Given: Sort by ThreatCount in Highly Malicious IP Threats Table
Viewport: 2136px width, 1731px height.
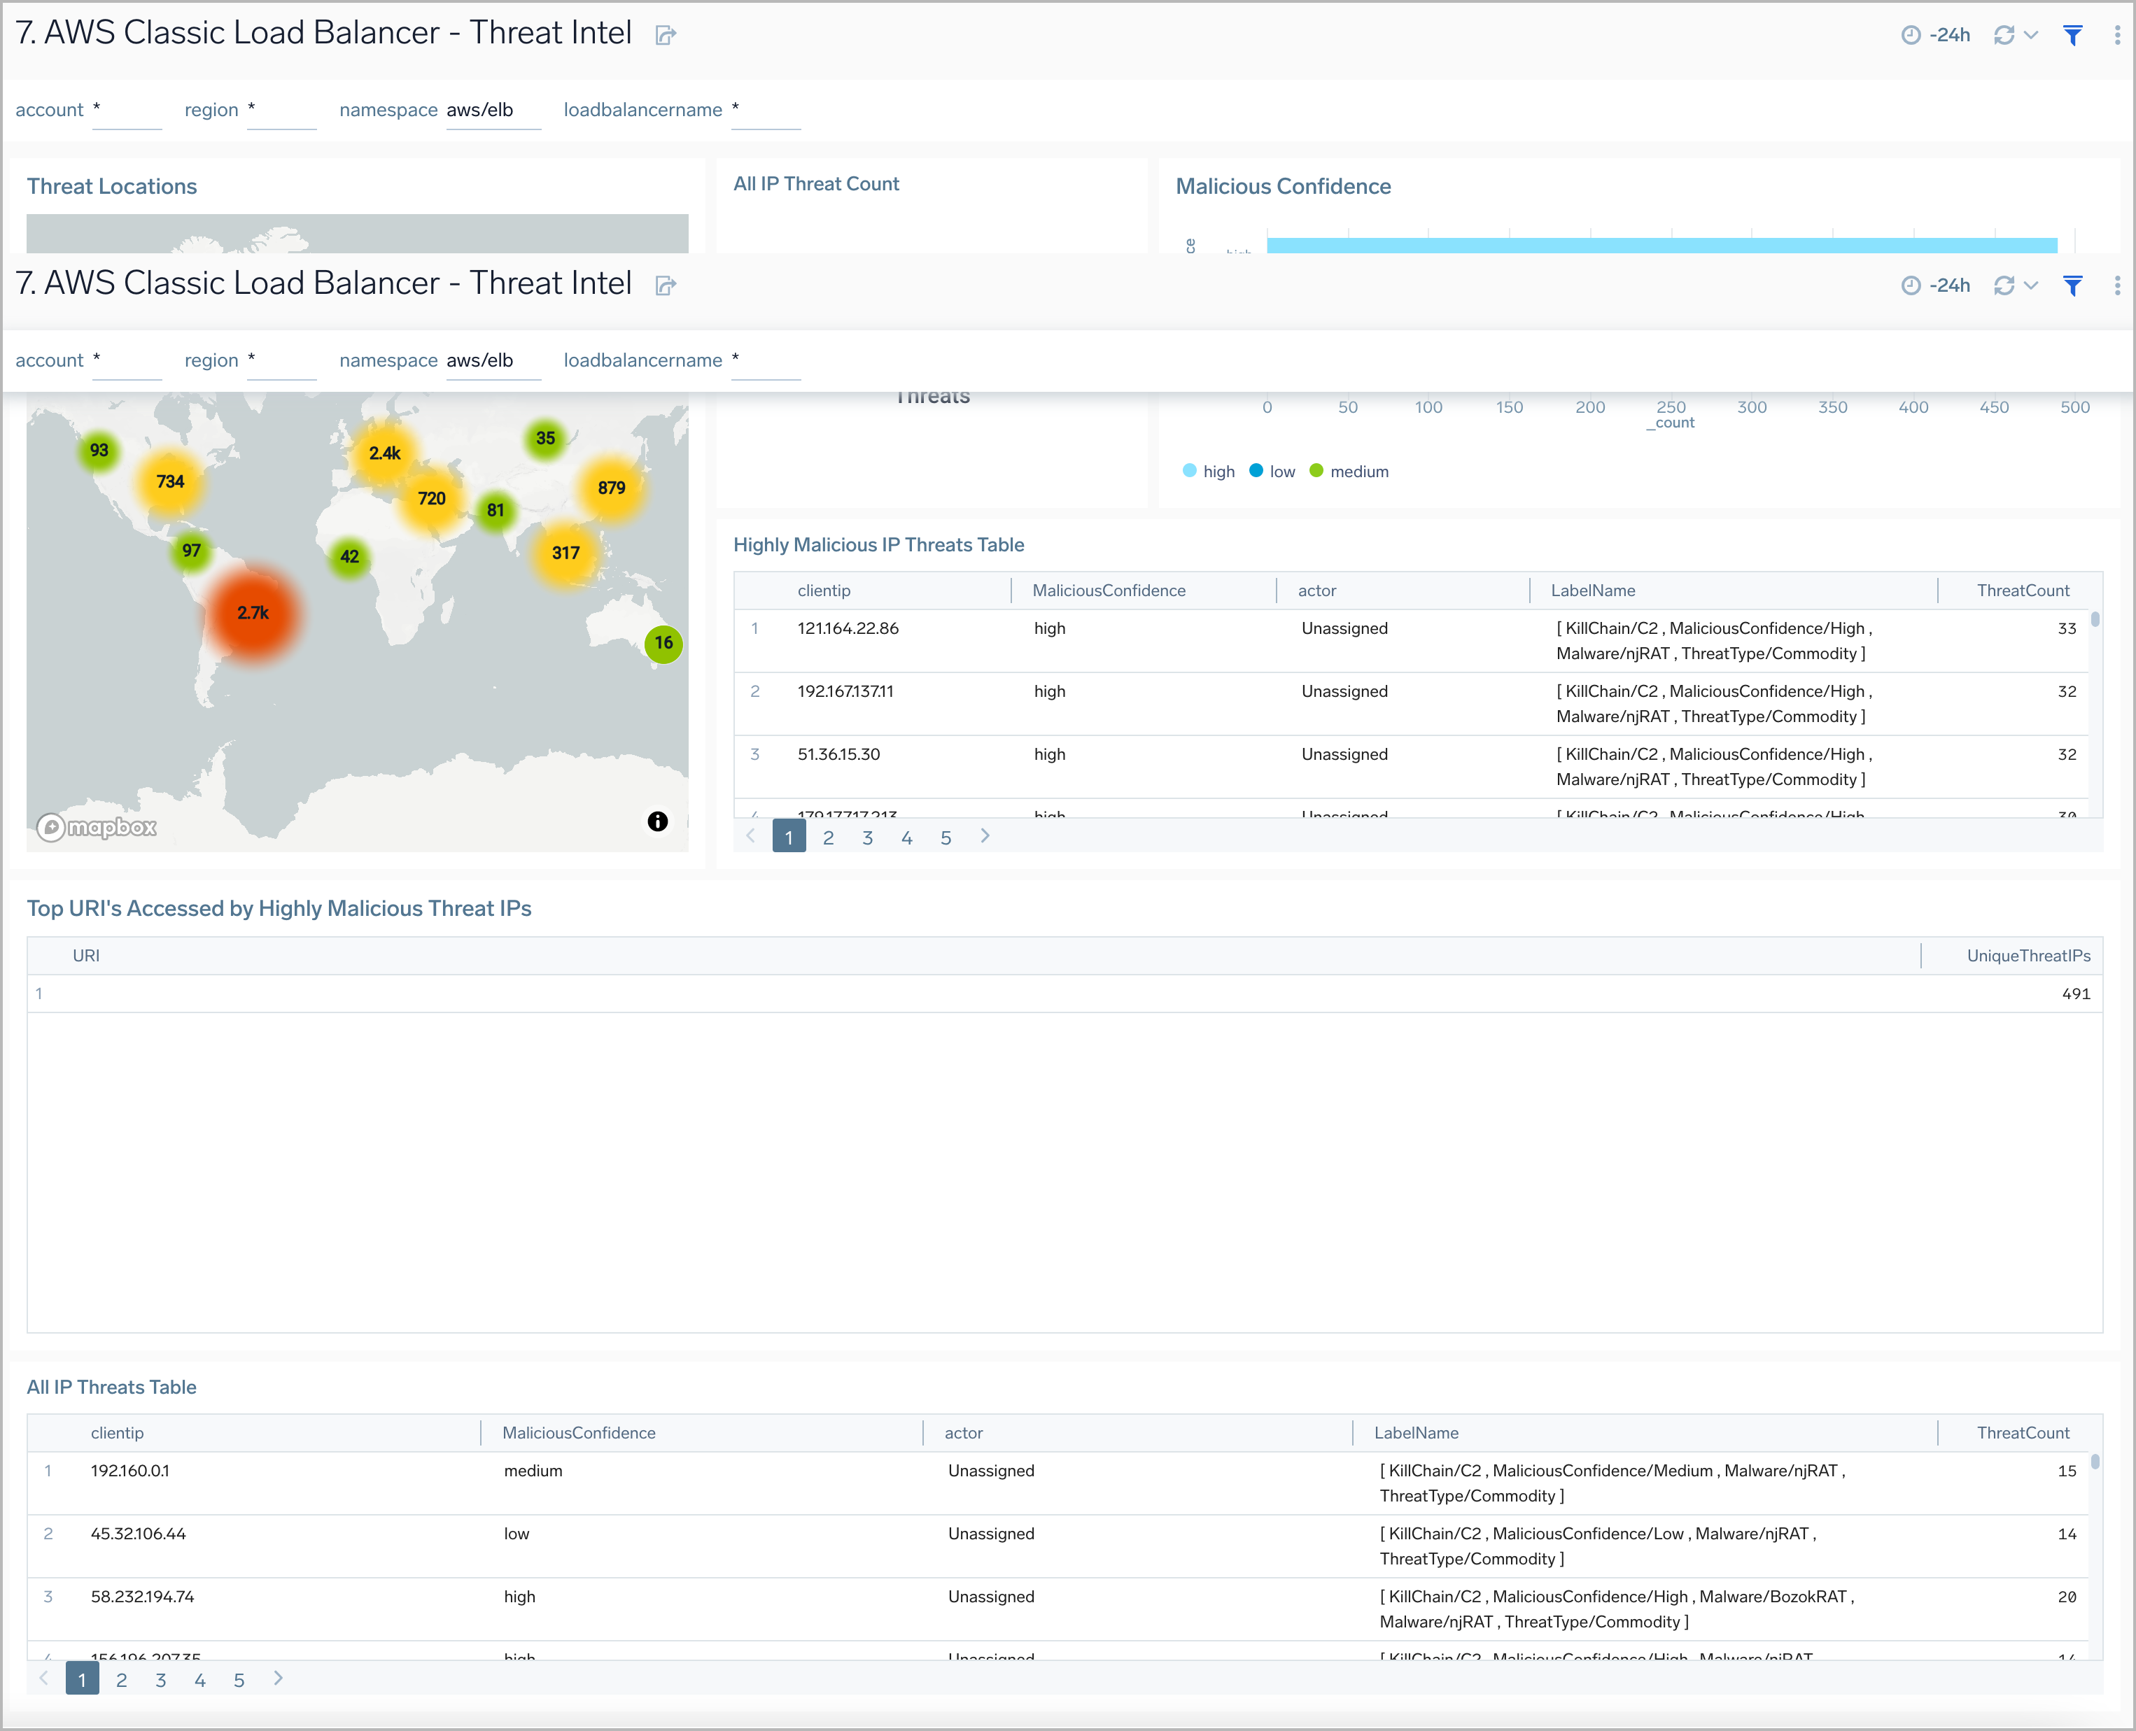Looking at the screenshot, I should click(2023, 591).
